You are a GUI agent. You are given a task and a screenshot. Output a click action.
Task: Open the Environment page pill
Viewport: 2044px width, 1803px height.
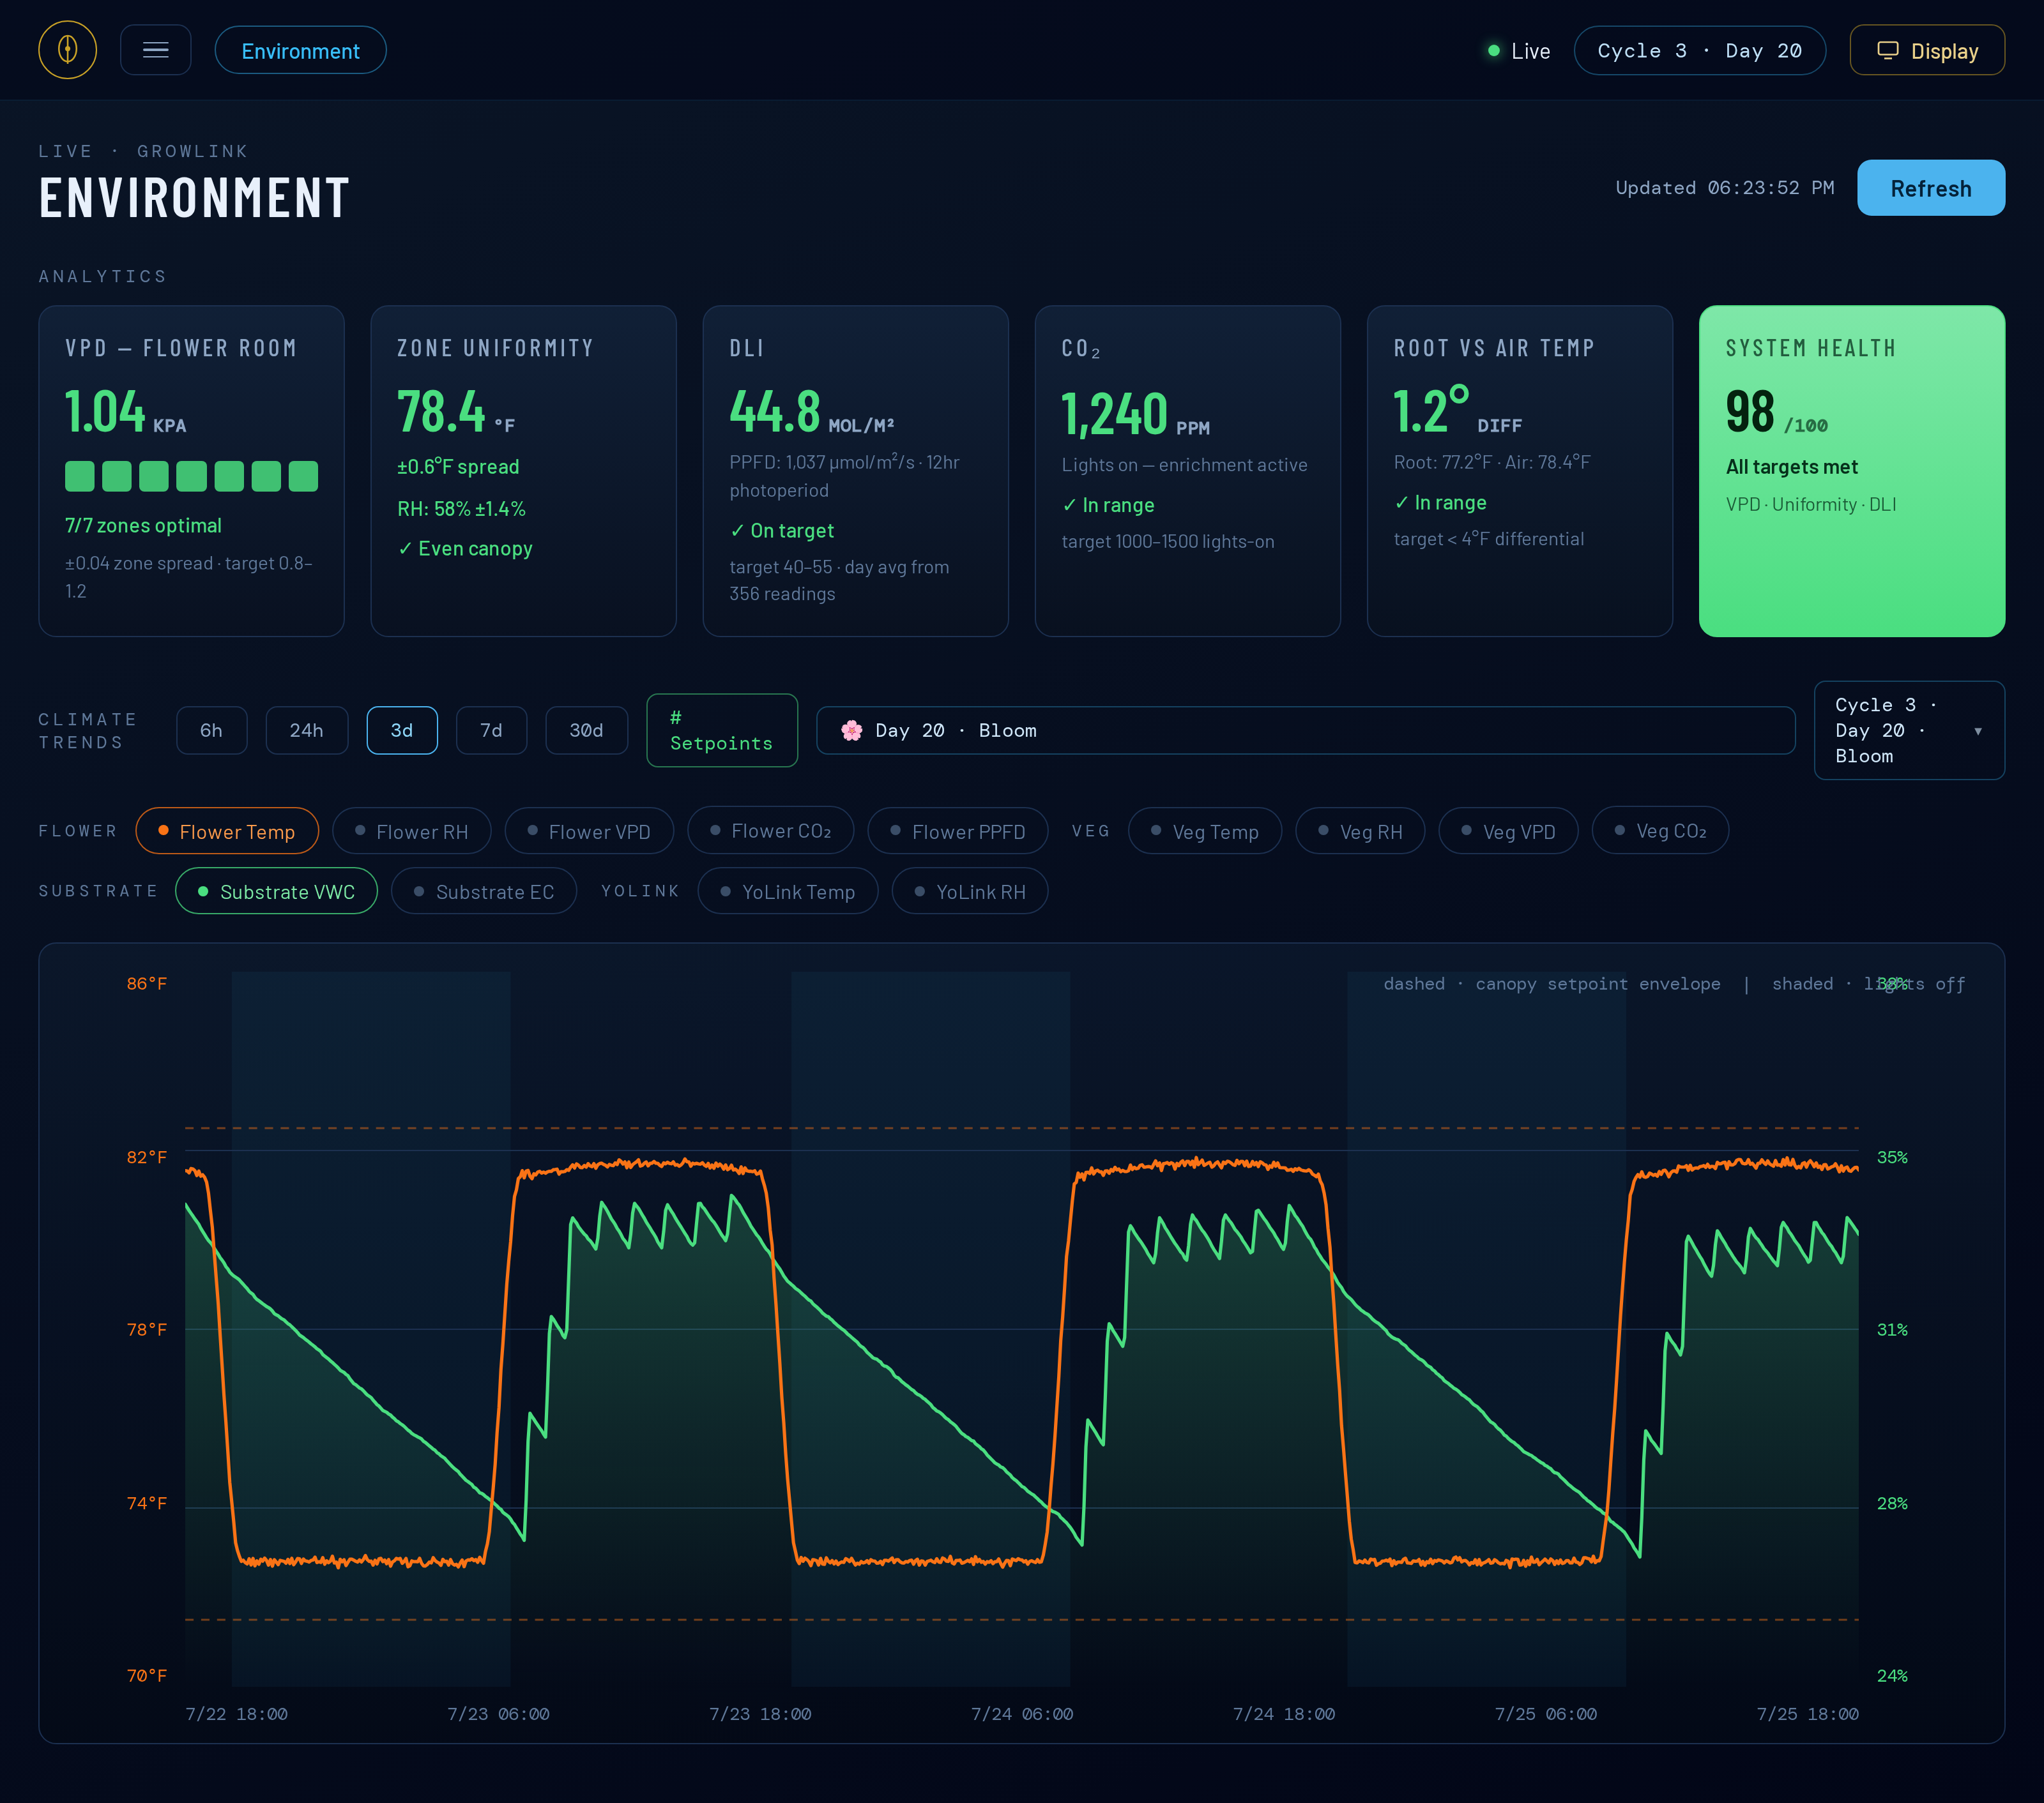301,51
